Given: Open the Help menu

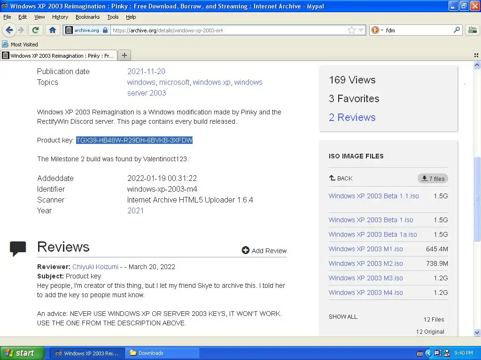Looking at the screenshot, I should tap(131, 17).
